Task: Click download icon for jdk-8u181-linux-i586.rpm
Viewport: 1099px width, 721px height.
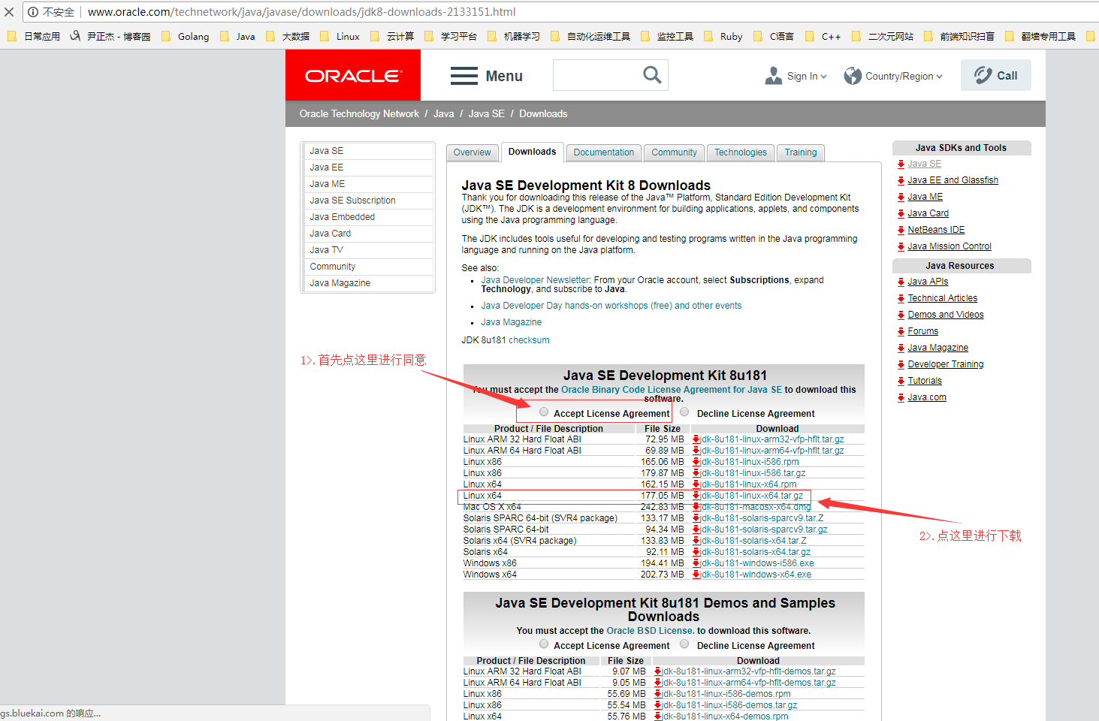Action: click(696, 462)
